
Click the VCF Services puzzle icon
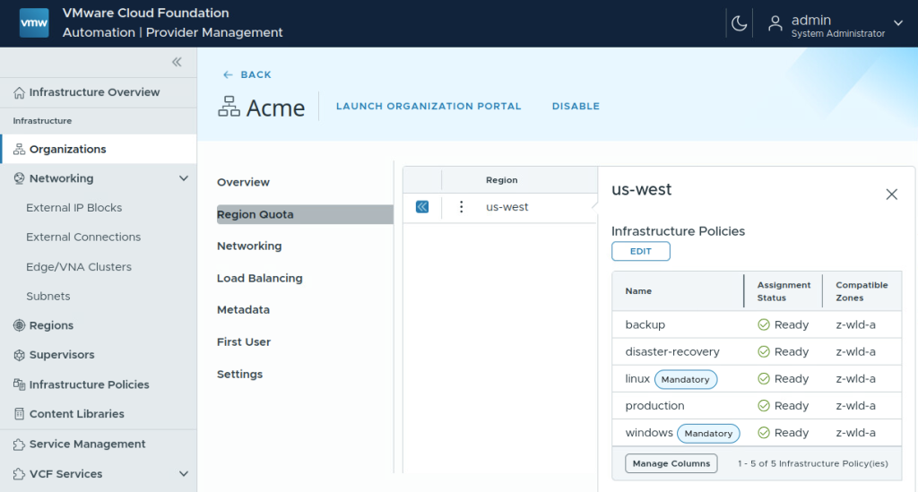pos(20,474)
